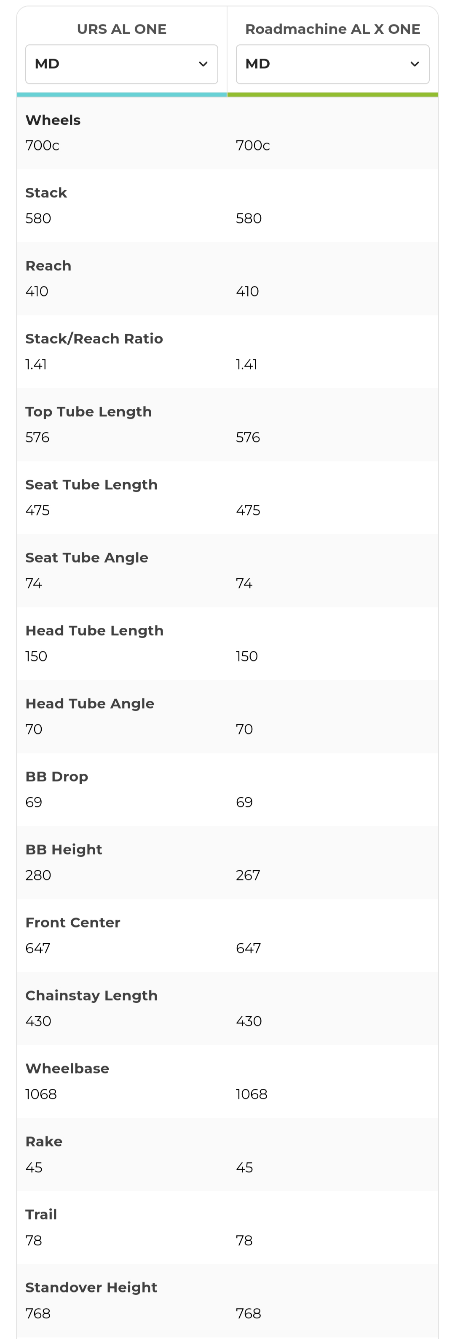Open the Roadmachine AL X ONE size dropdown

coord(332,64)
